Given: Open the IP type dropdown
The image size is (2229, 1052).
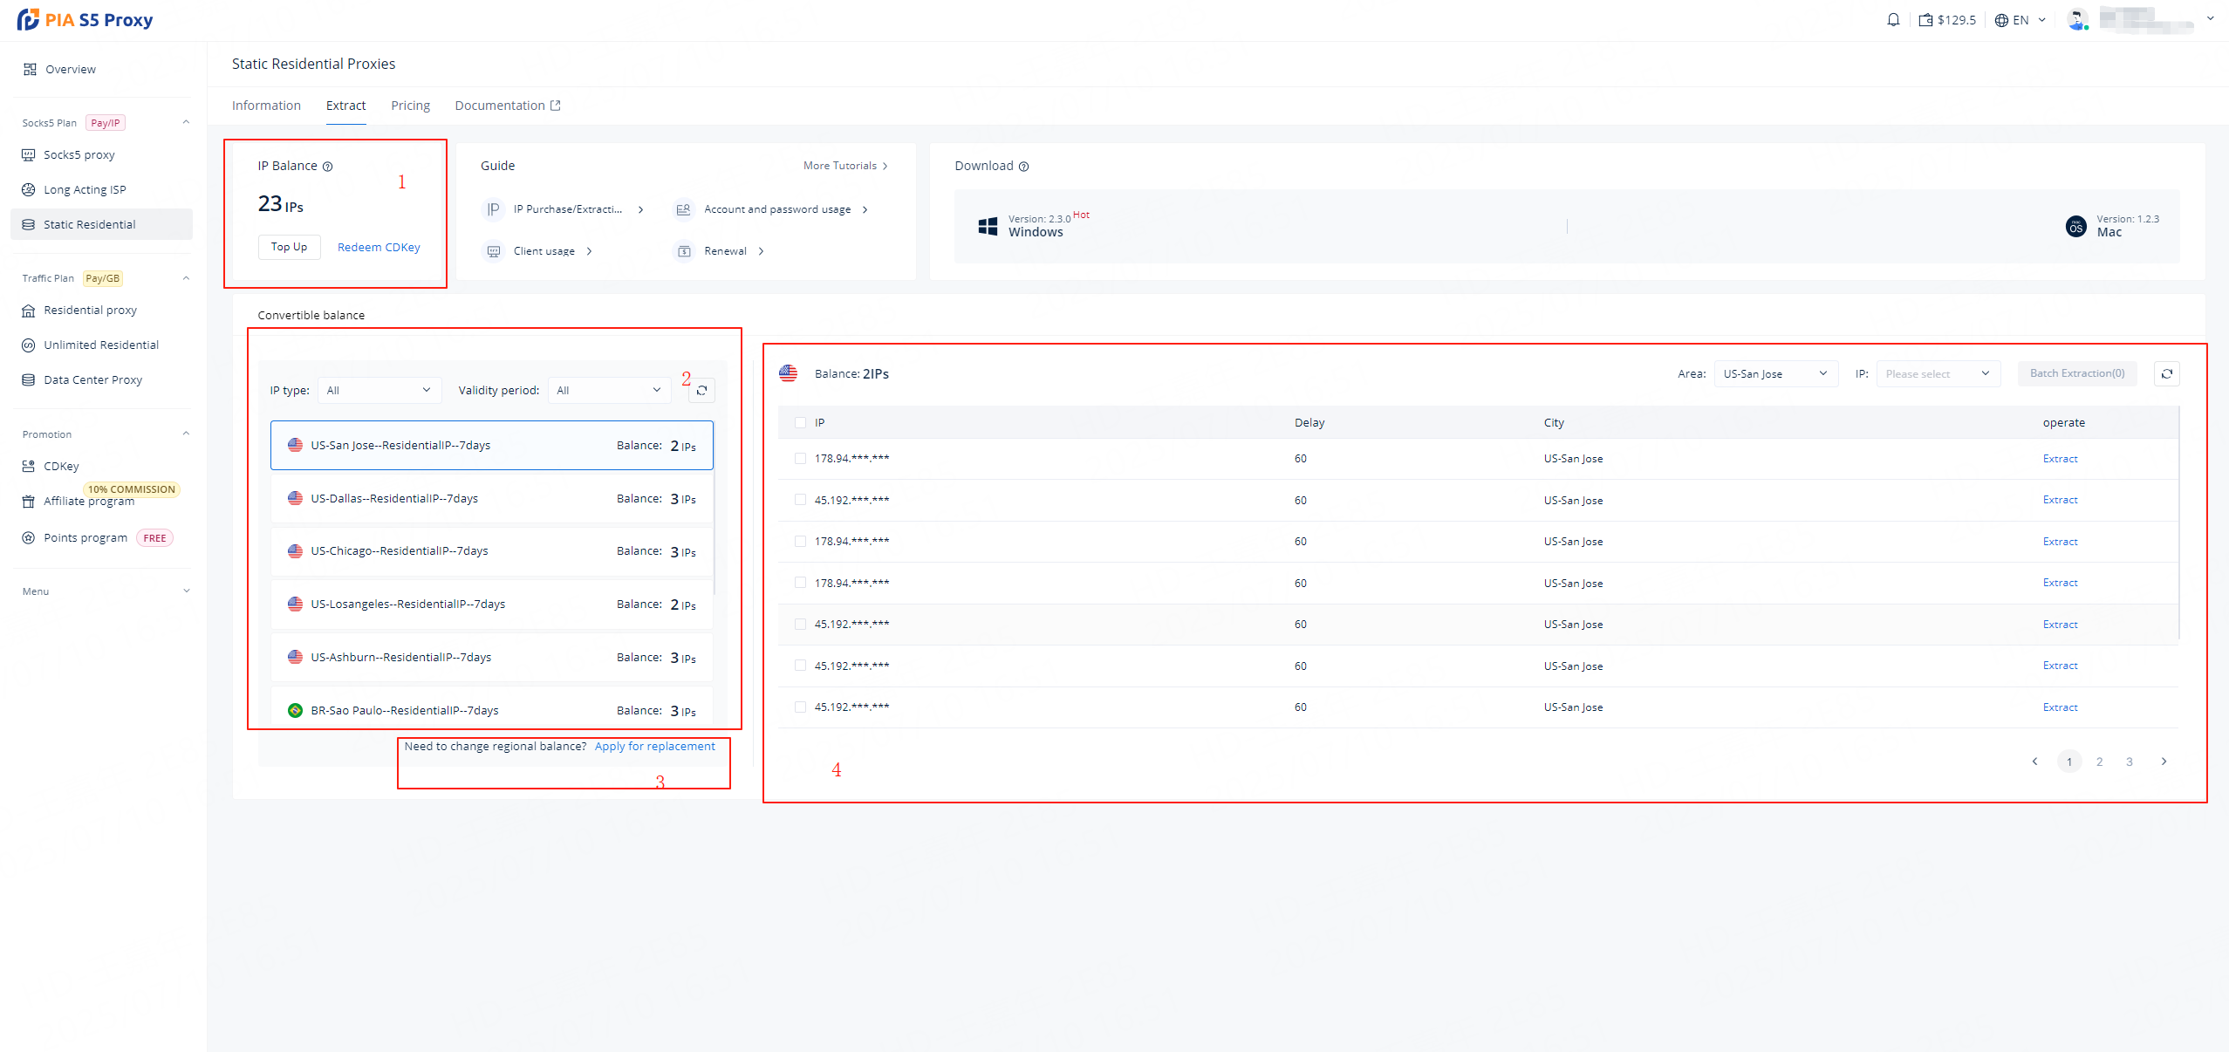Looking at the screenshot, I should pos(379,390).
